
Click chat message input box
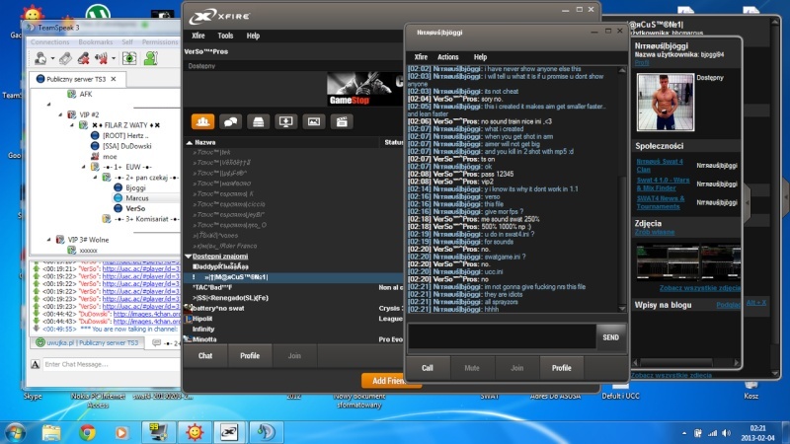pyautogui.click(x=502, y=336)
